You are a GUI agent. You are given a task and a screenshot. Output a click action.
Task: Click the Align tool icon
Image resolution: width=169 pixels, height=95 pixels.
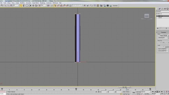(x=88, y=6)
